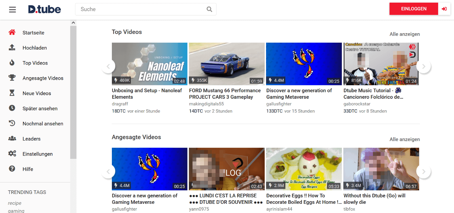This screenshot has width=454, height=213.
Task: Click the Leaders people icon
Action: pos(12,138)
